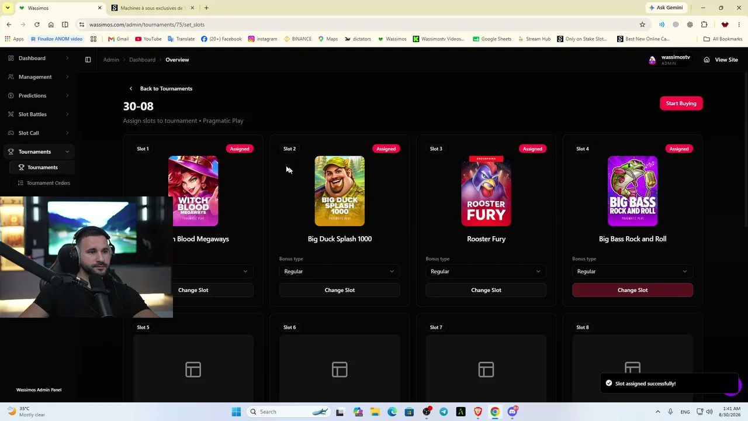Go to Admin breadcrumb
748x421 pixels.
pyautogui.click(x=111, y=60)
